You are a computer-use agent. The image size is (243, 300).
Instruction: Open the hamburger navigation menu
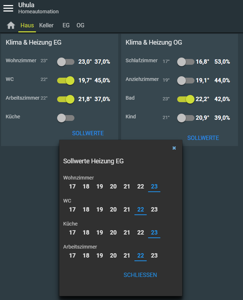(x=8, y=8)
